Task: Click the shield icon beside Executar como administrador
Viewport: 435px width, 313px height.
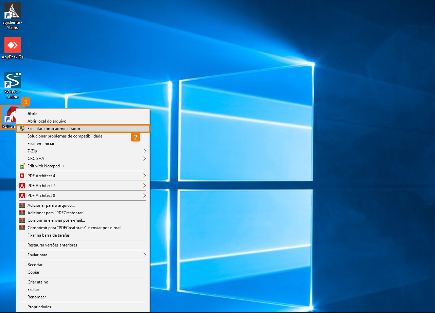Action: [x=22, y=129]
